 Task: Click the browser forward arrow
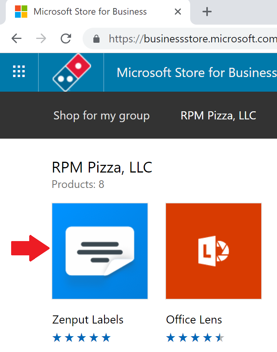point(41,39)
